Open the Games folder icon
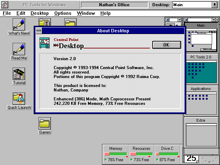The width and height of the screenshot is (220, 165). point(45,123)
